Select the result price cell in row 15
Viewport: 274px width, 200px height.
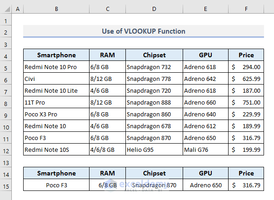point(246,185)
